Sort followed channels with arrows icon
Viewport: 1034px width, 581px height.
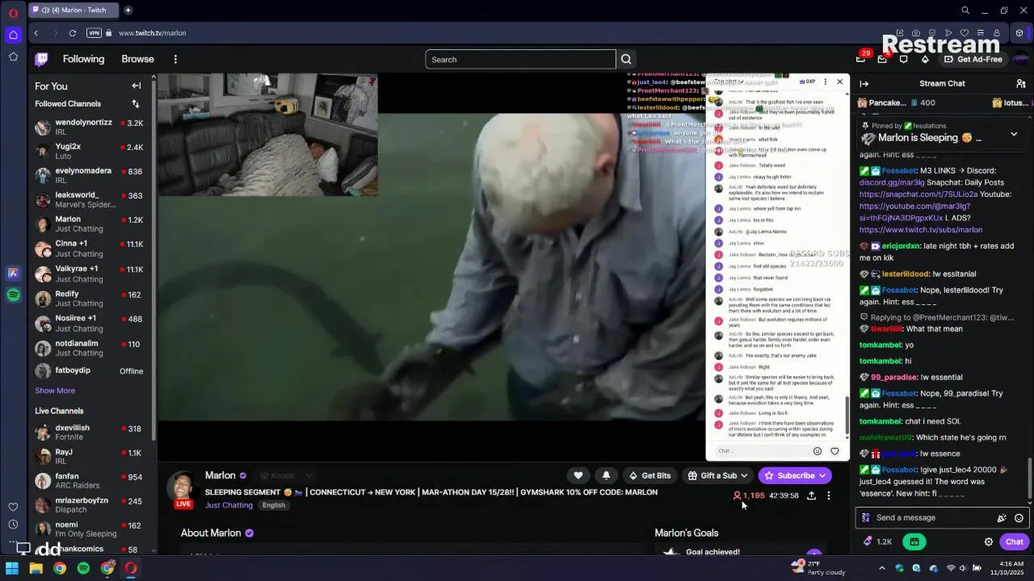[136, 104]
